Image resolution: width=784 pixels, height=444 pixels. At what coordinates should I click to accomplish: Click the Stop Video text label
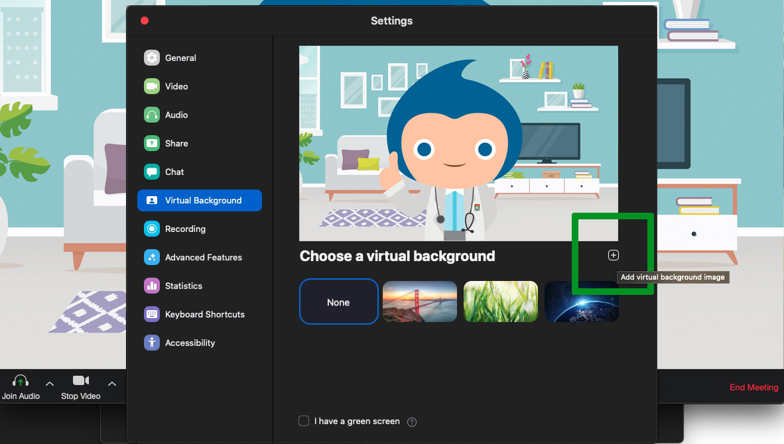(x=80, y=396)
